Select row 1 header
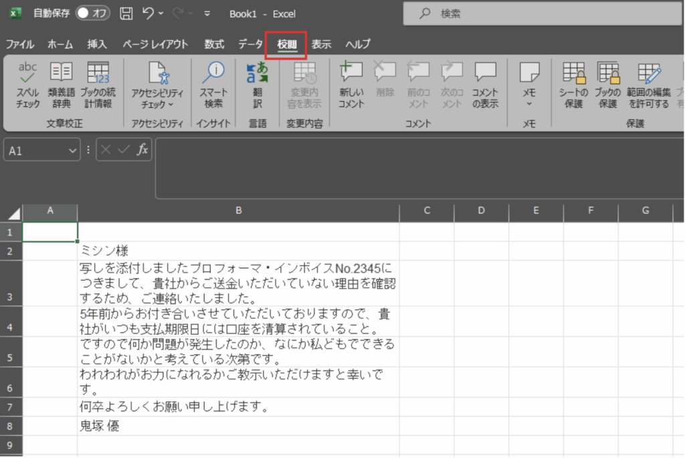The image size is (685, 458). coord(11,232)
